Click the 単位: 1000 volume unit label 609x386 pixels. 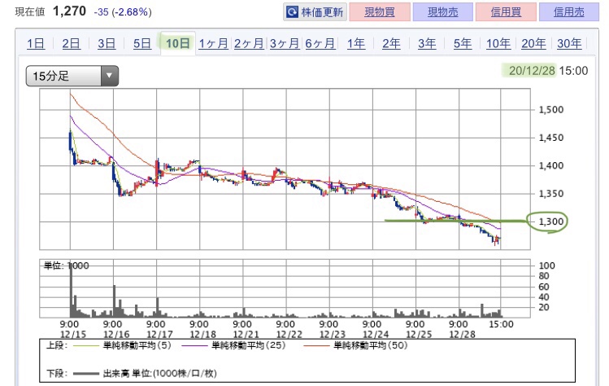pos(66,265)
